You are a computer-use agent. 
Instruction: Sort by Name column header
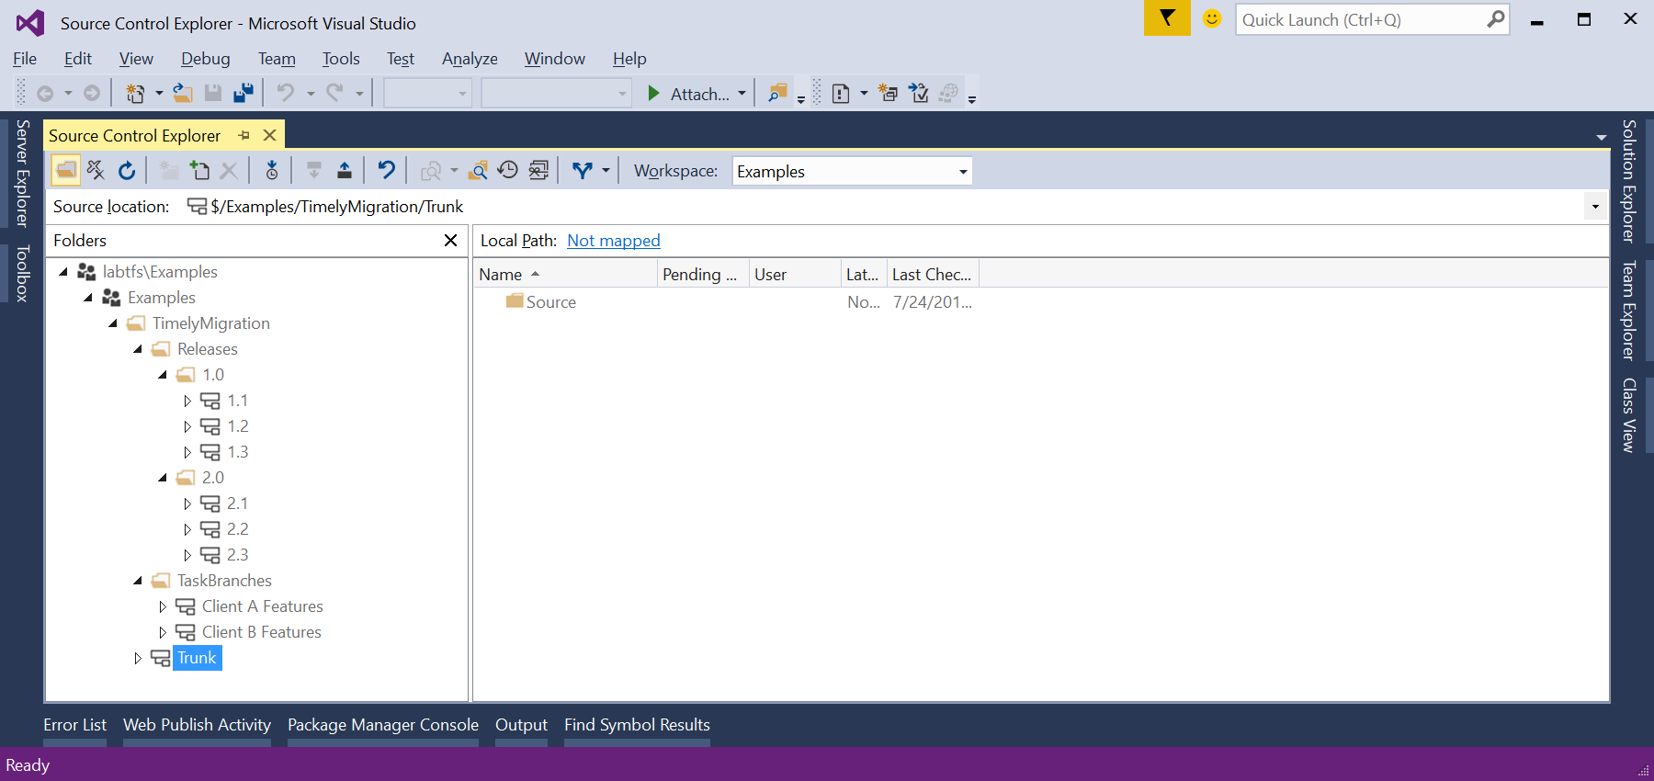(x=565, y=274)
